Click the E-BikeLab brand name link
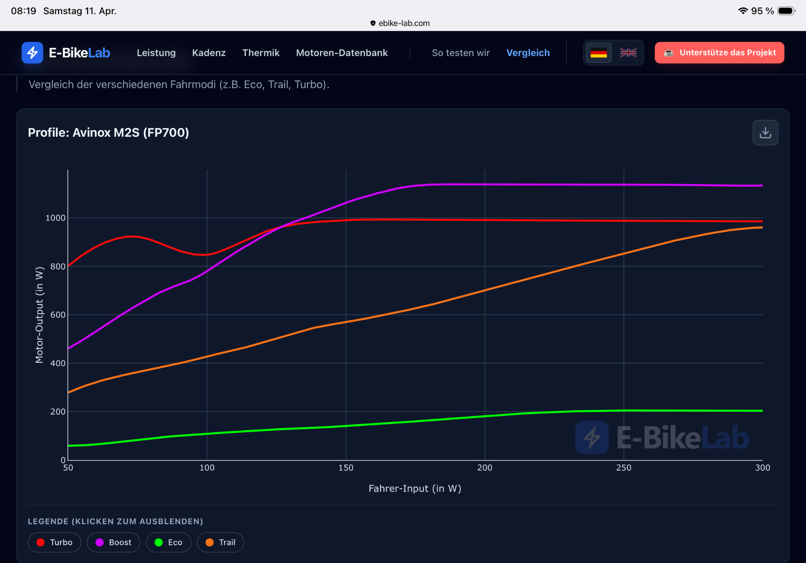 79,53
